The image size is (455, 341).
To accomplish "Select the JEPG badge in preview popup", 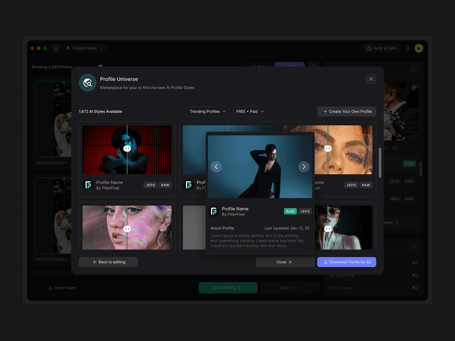I will pos(305,211).
